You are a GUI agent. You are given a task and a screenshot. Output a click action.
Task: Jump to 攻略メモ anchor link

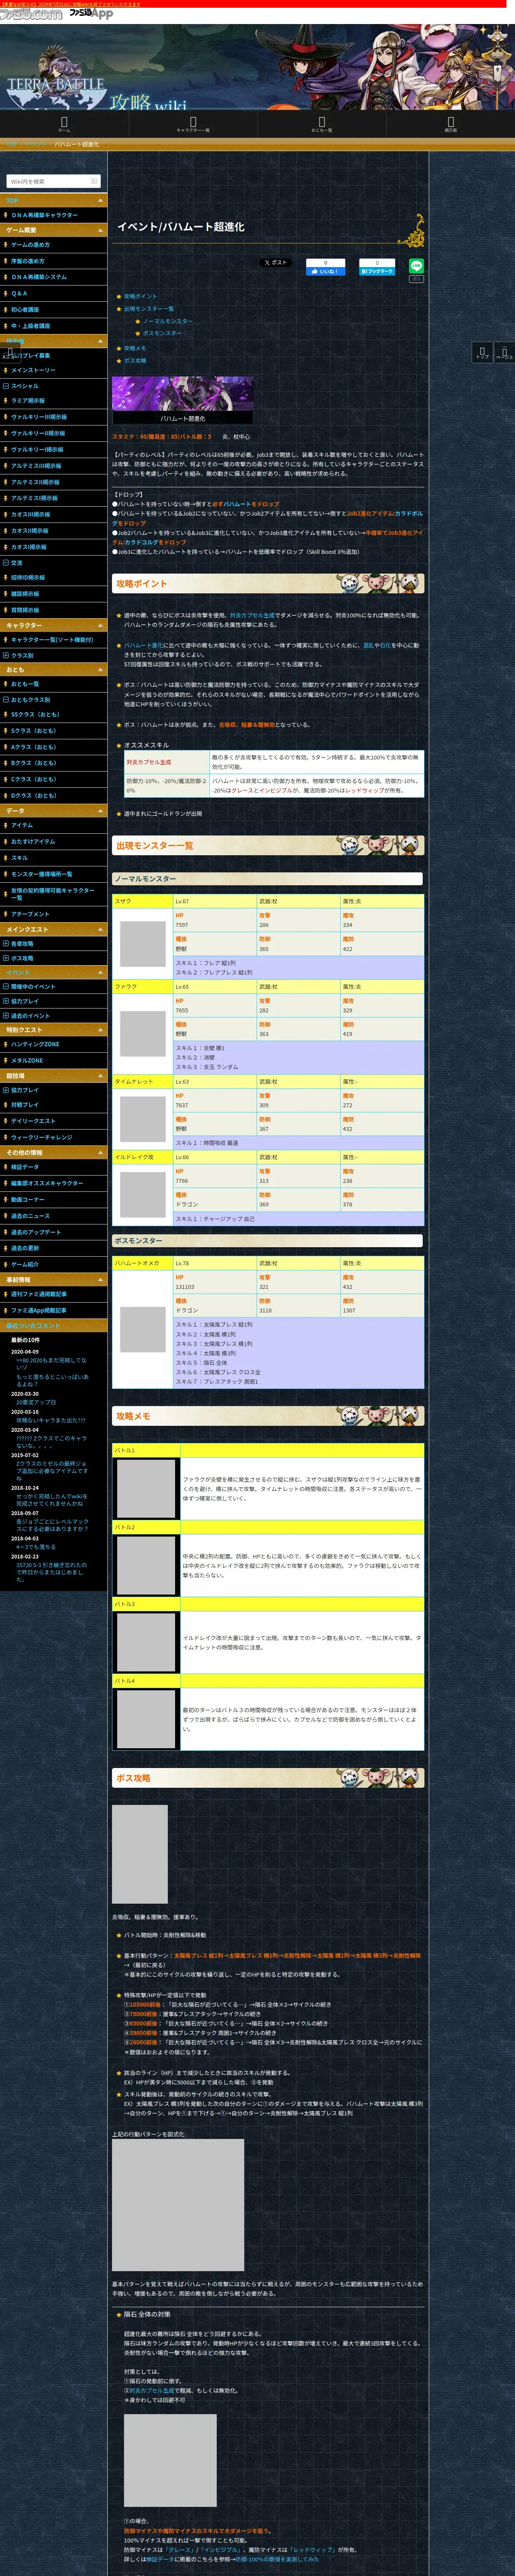[135, 348]
